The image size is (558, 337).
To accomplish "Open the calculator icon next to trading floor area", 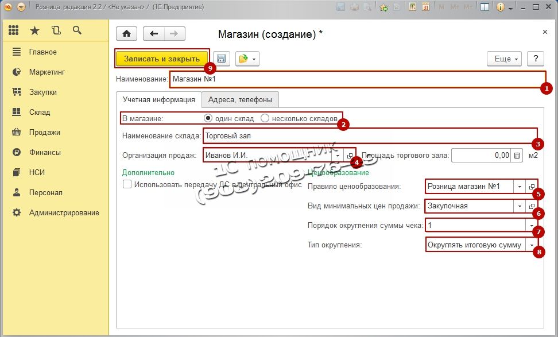I will click(517, 155).
